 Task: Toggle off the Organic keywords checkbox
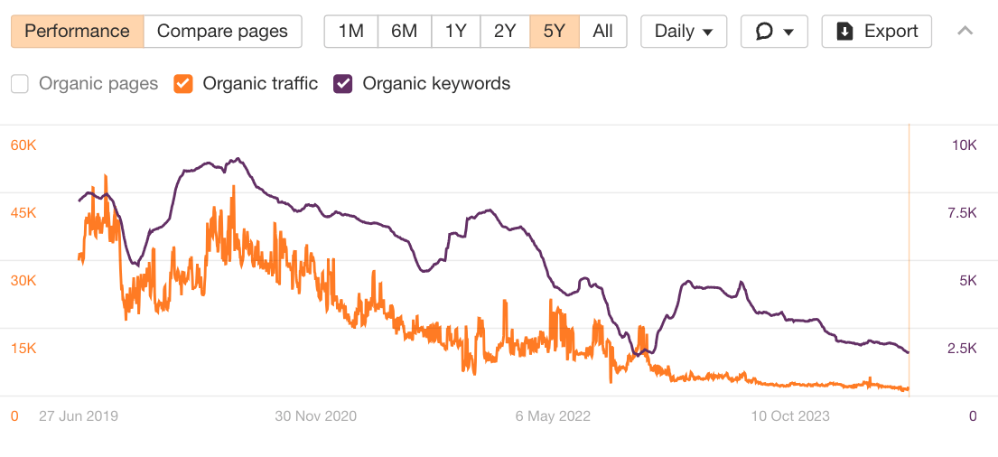343,84
